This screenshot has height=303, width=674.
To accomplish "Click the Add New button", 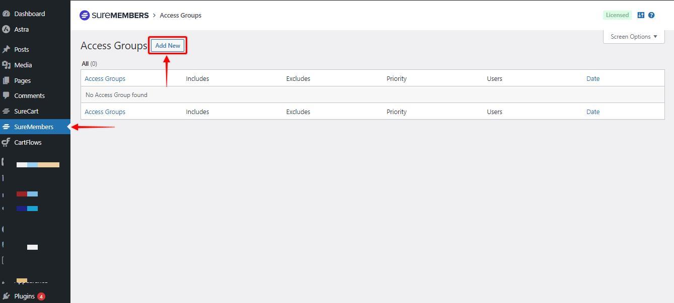I will pos(168,46).
